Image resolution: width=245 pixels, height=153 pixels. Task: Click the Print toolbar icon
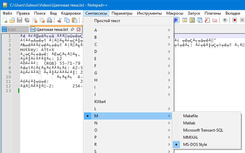(x=49, y=20)
